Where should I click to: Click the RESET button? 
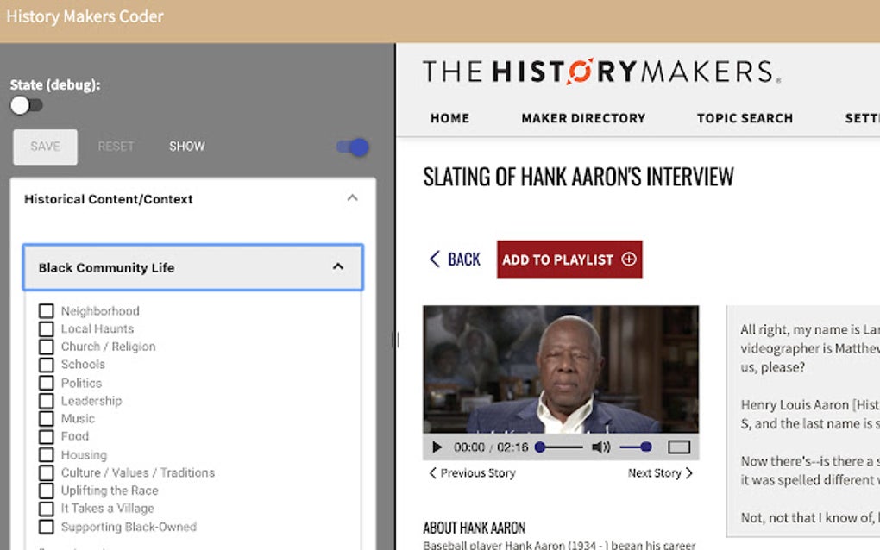click(116, 147)
